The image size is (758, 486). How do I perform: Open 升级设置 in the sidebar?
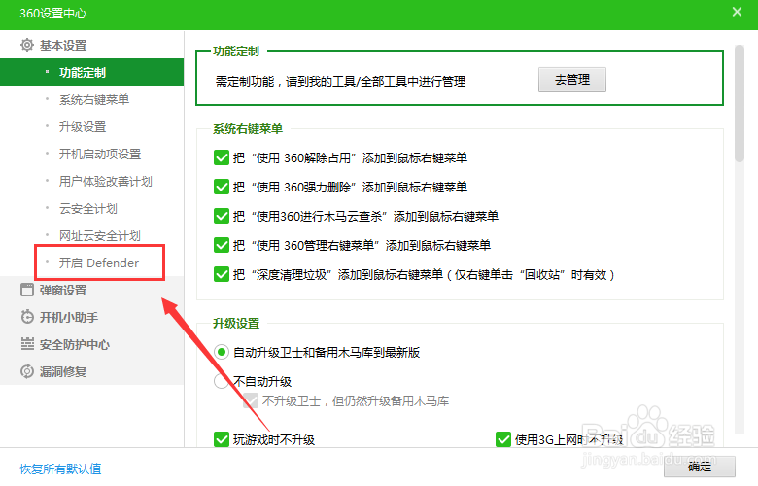[x=83, y=126]
